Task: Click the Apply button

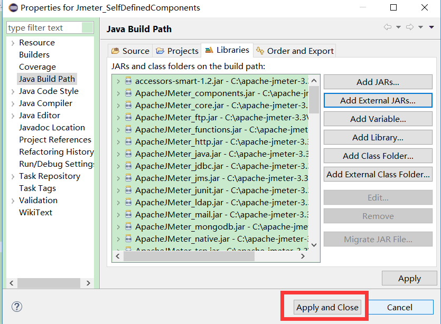Action: pyautogui.click(x=409, y=278)
